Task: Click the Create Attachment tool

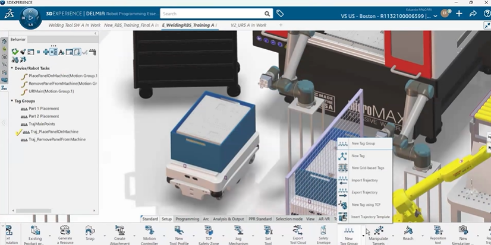Action: 119,230
